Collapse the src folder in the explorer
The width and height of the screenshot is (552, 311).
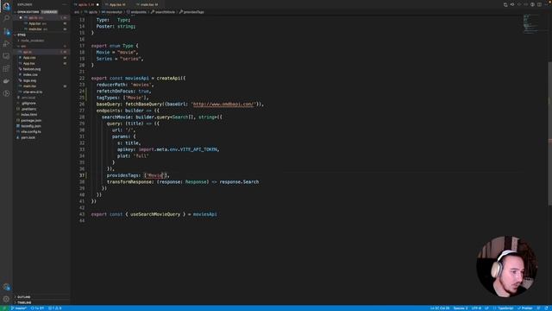point(23,46)
